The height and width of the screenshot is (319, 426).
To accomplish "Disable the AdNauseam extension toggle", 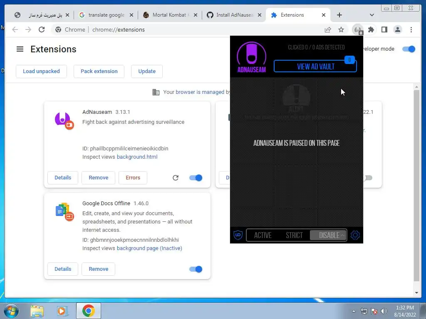I will 196,178.
